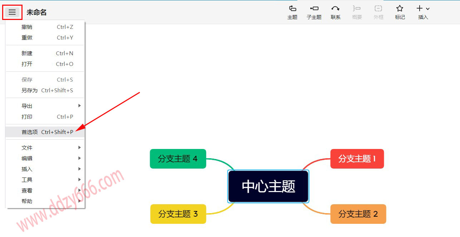
Task: Add a subtopic with 子主题 icon
Action: (314, 12)
